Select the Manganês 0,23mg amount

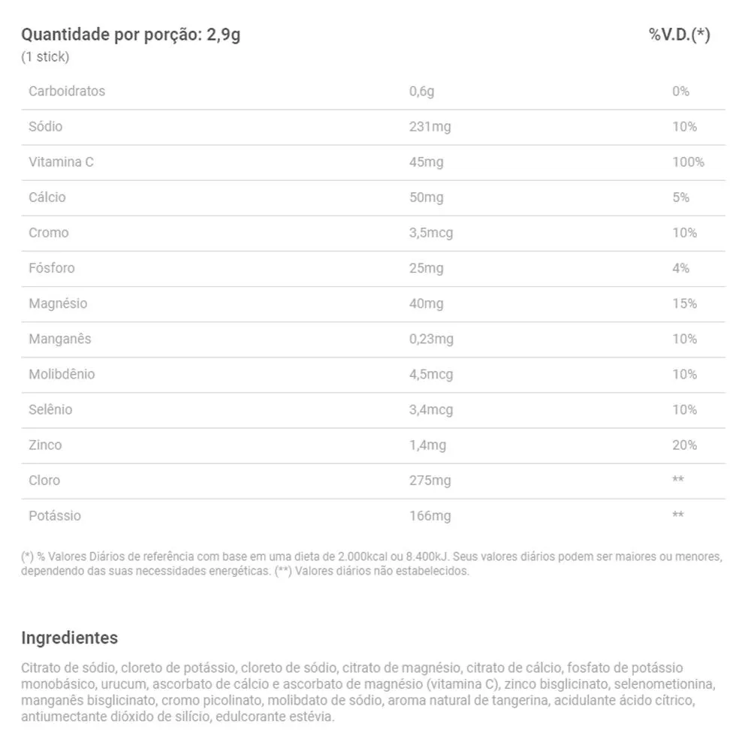click(431, 339)
